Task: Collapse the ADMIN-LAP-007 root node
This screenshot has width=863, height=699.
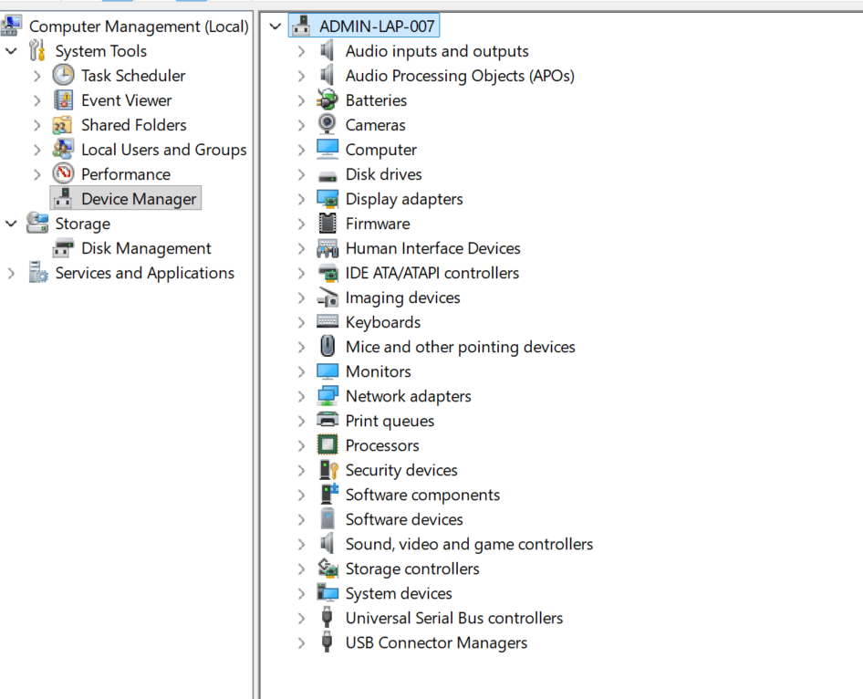Action: [276, 26]
